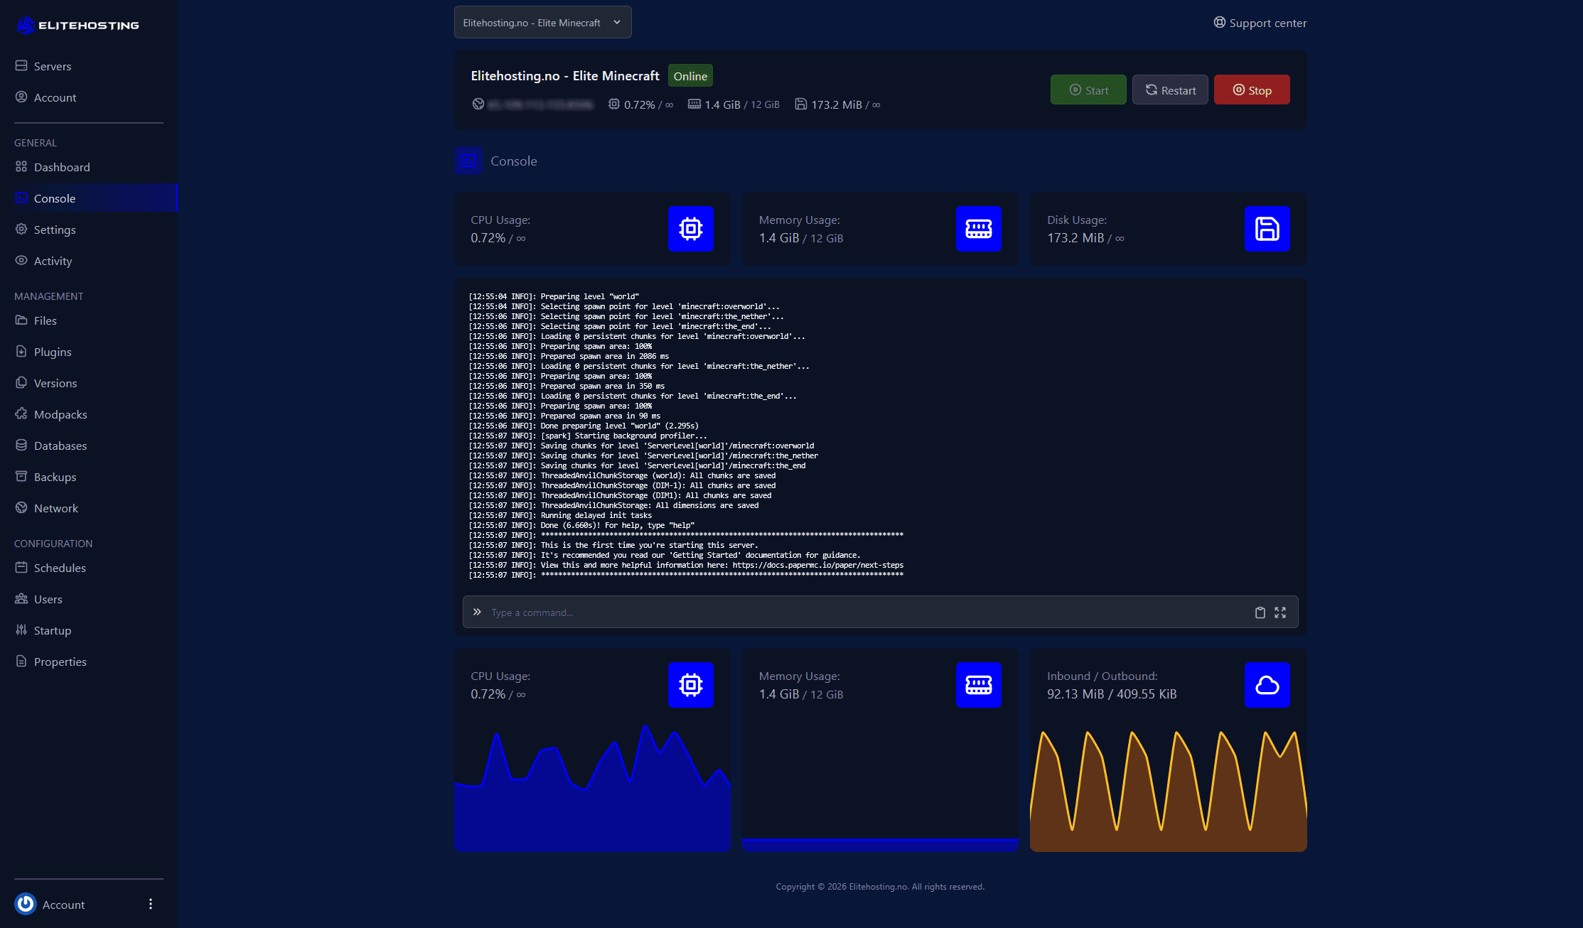Stop the server with red button

1252,90
